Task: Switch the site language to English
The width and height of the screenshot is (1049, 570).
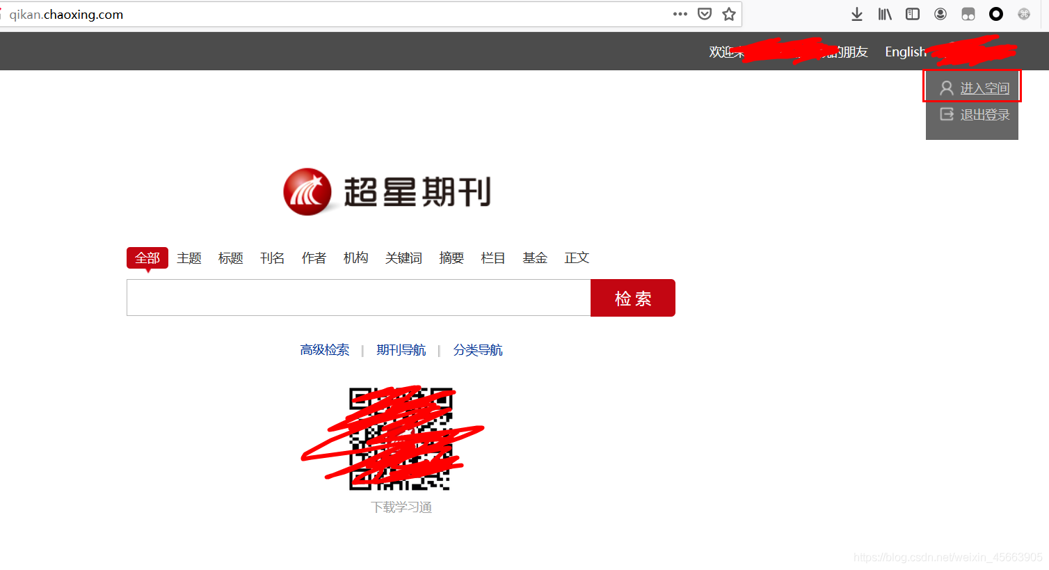Action: pyautogui.click(x=905, y=52)
